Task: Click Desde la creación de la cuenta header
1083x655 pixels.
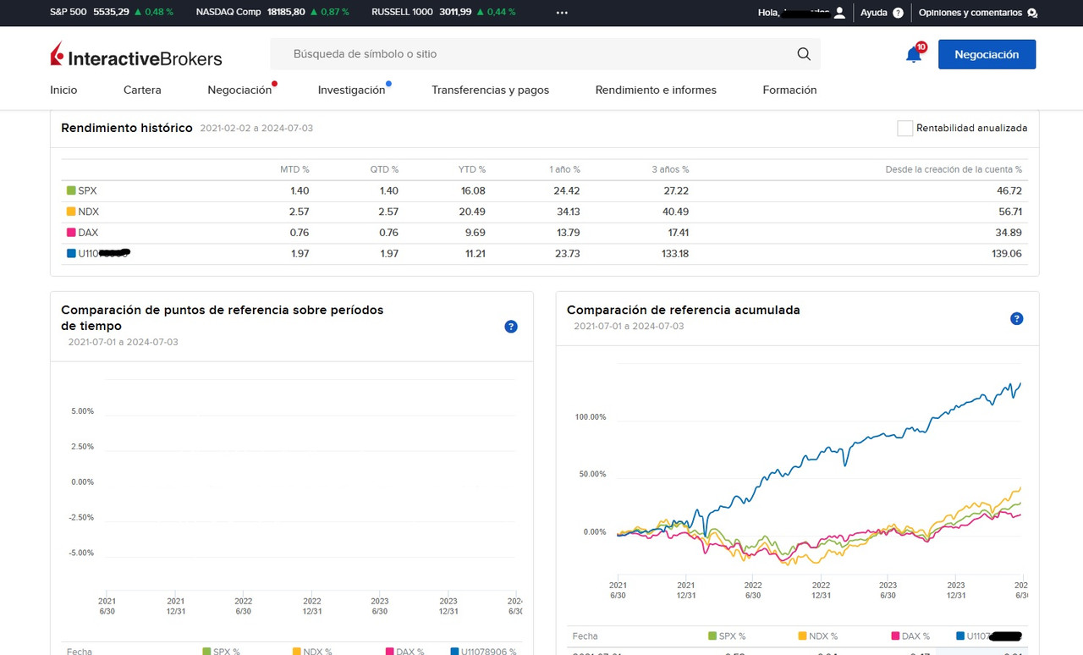Action: click(954, 170)
